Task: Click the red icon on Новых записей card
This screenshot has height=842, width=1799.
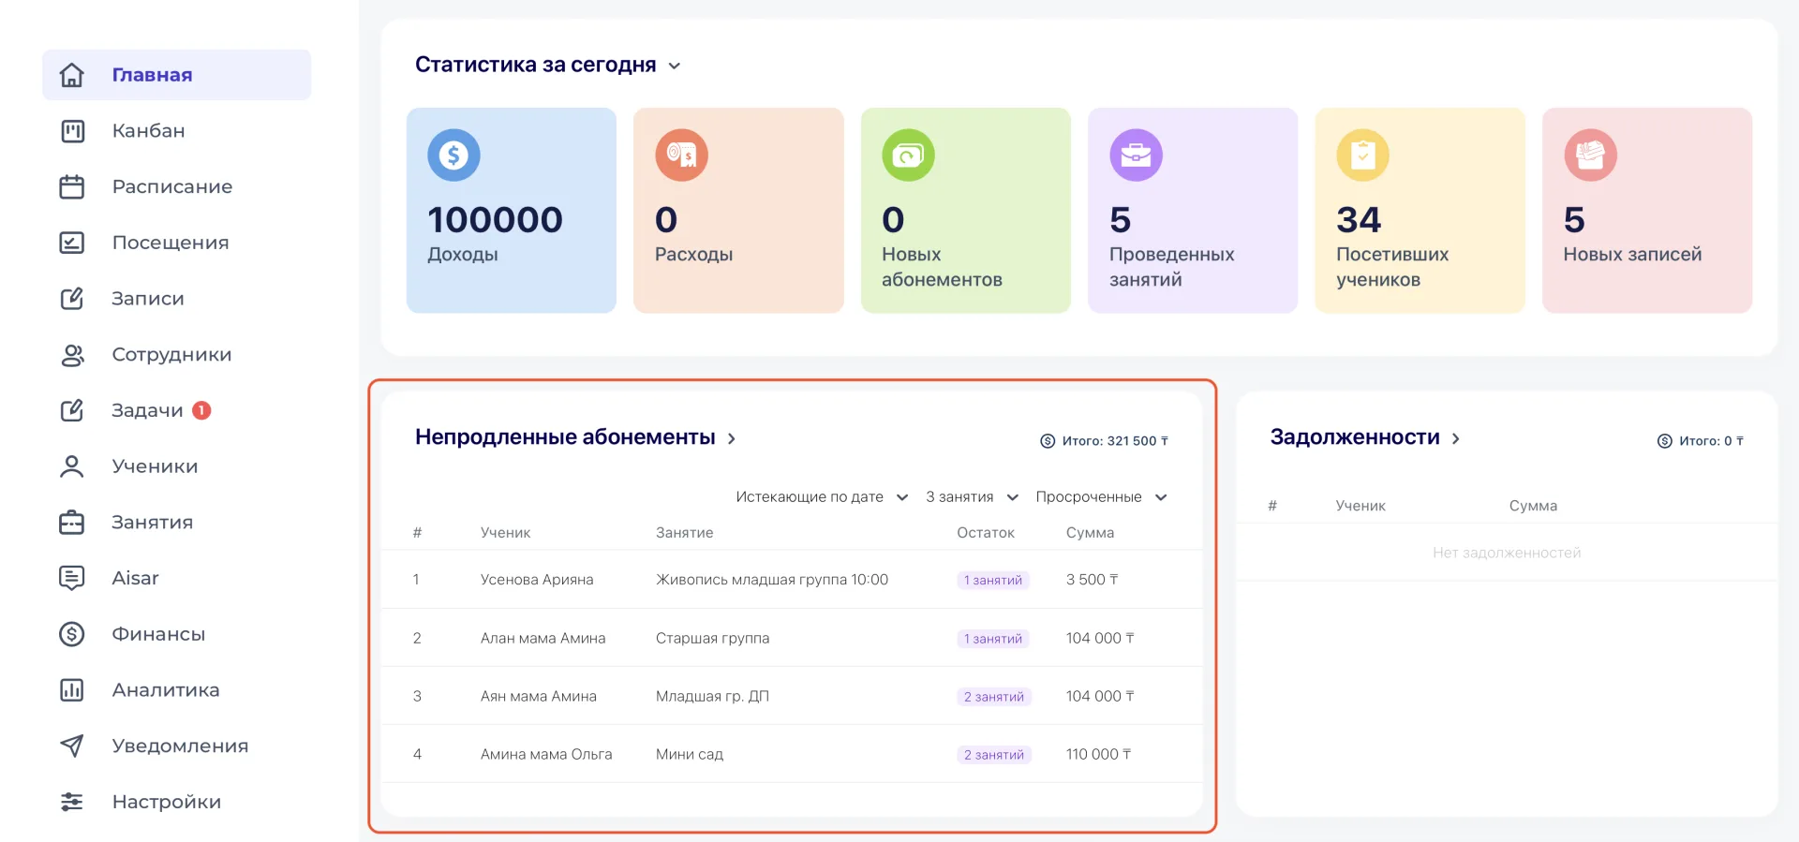Action: click(1590, 155)
